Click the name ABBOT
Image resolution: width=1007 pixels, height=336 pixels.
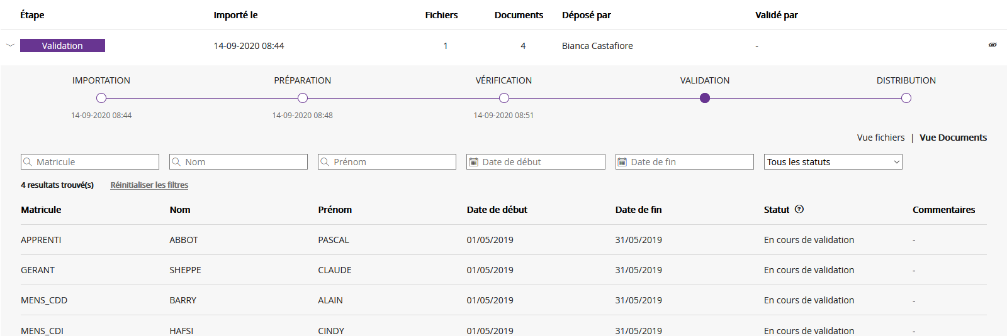point(184,240)
